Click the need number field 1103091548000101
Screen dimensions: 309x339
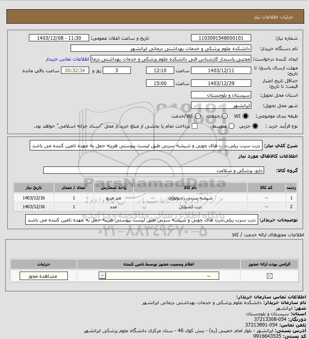click(x=221, y=38)
